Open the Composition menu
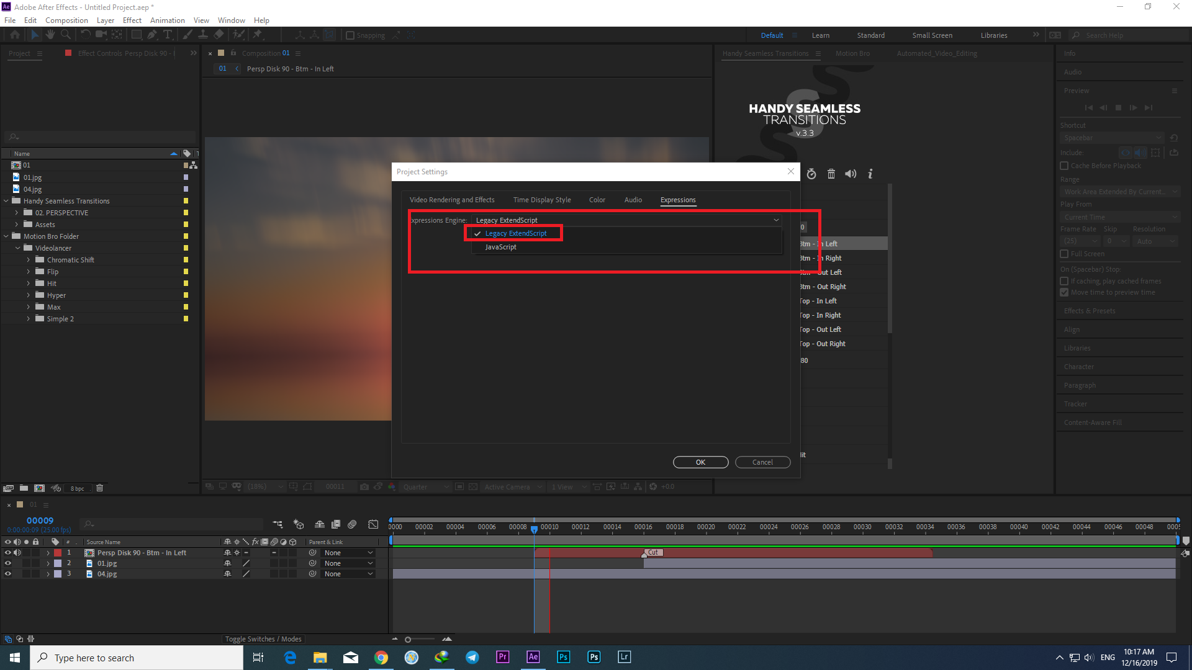Image resolution: width=1192 pixels, height=670 pixels. [66, 20]
